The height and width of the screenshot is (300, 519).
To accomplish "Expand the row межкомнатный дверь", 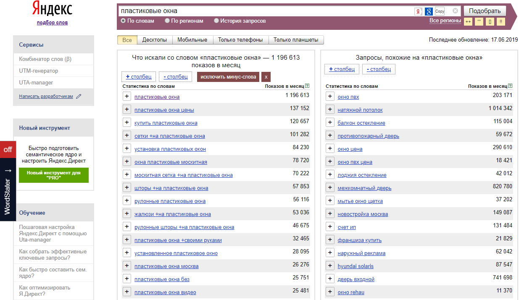I will pos(330,187).
